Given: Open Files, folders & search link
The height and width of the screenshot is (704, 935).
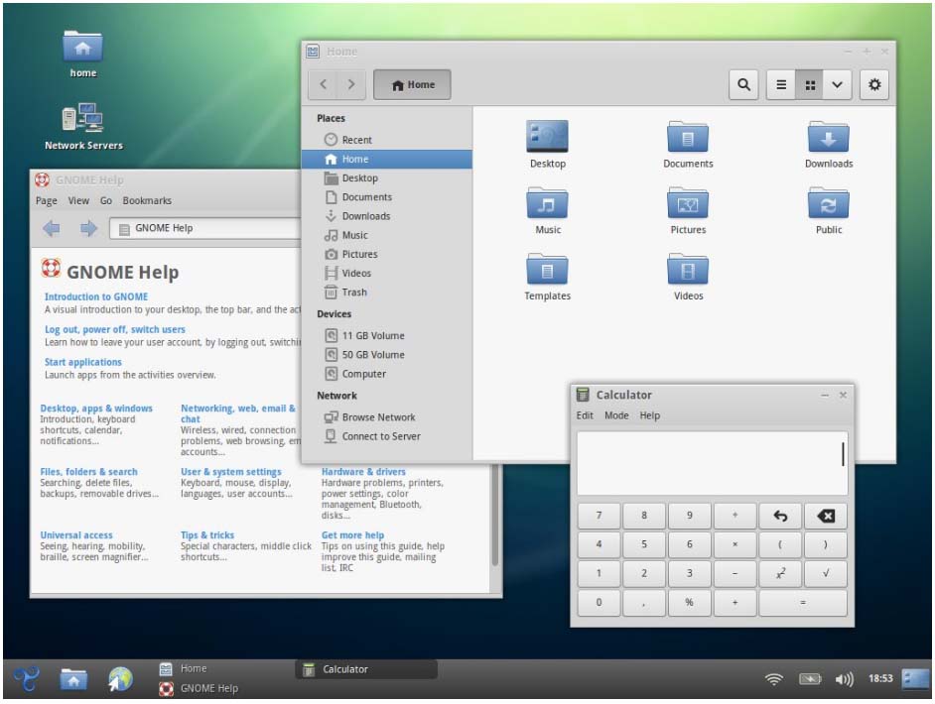Looking at the screenshot, I should (89, 472).
